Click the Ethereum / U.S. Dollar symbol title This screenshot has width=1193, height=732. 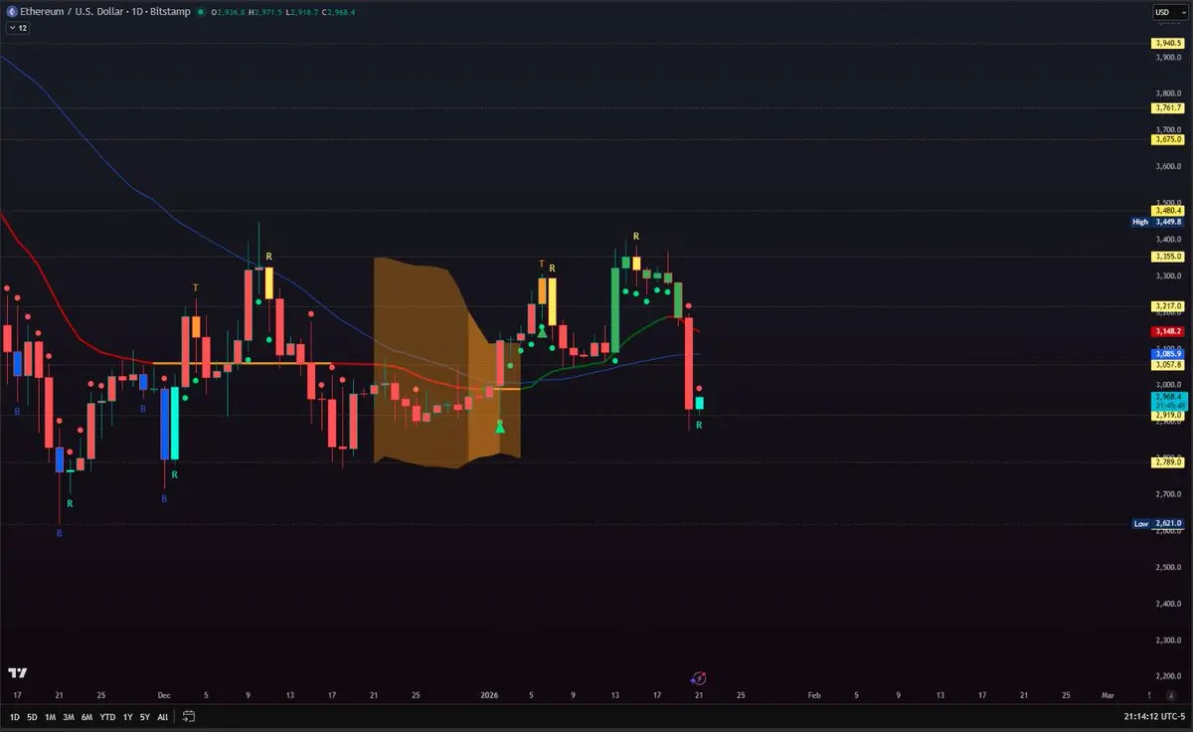click(71, 12)
